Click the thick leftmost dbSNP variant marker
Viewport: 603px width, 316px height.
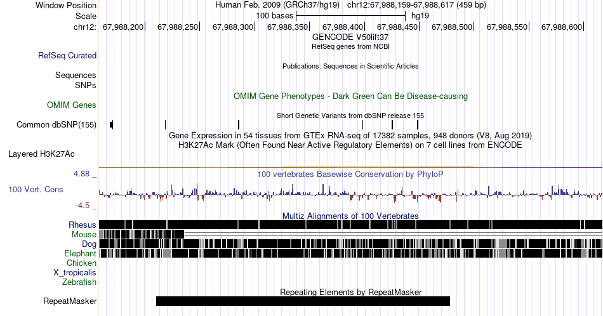[112, 124]
